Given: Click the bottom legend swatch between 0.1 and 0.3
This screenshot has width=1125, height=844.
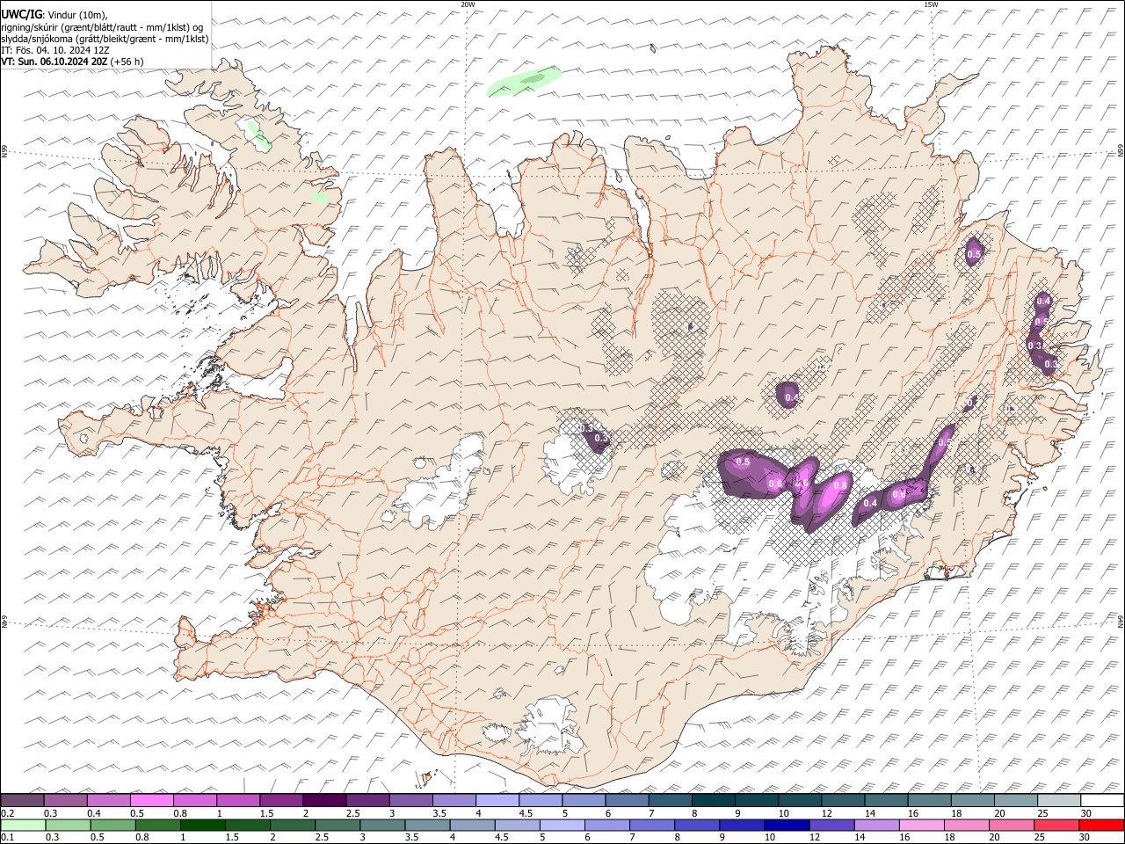Looking at the screenshot, I should tap(23, 825).
